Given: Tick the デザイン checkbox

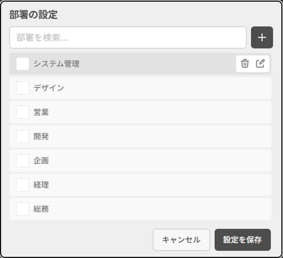Looking at the screenshot, I should pos(22,88).
